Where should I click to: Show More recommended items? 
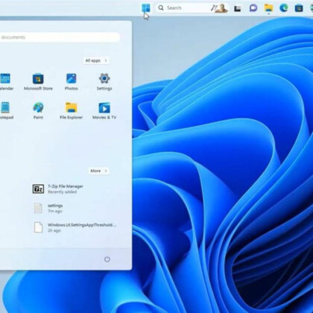(99, 171)
